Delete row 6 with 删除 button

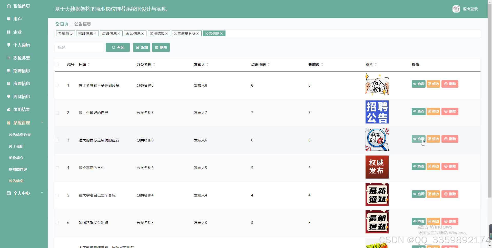tap(450, 222)
